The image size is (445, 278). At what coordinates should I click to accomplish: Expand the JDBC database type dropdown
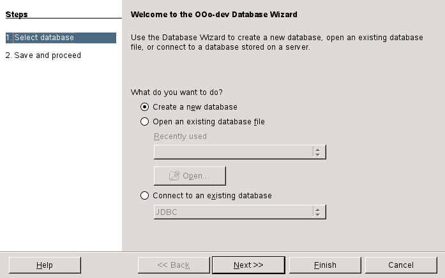[234, 212]
